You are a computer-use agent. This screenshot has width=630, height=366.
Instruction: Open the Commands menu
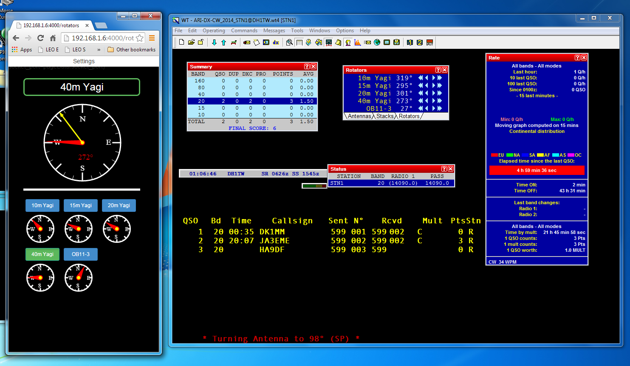click(x=244, y=31)
